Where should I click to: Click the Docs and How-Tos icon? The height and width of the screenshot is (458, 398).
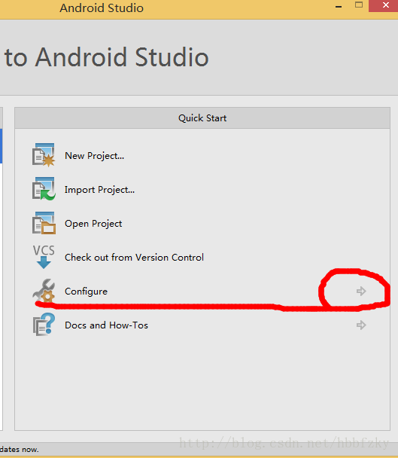click(44, 325)
